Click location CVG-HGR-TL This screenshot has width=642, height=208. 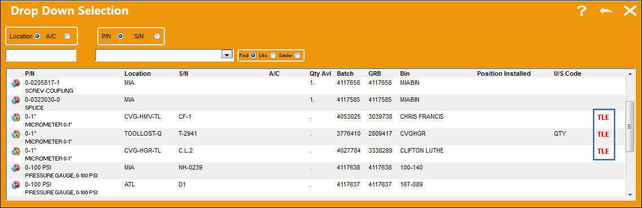pyautogui.click(x=142, y=150)
